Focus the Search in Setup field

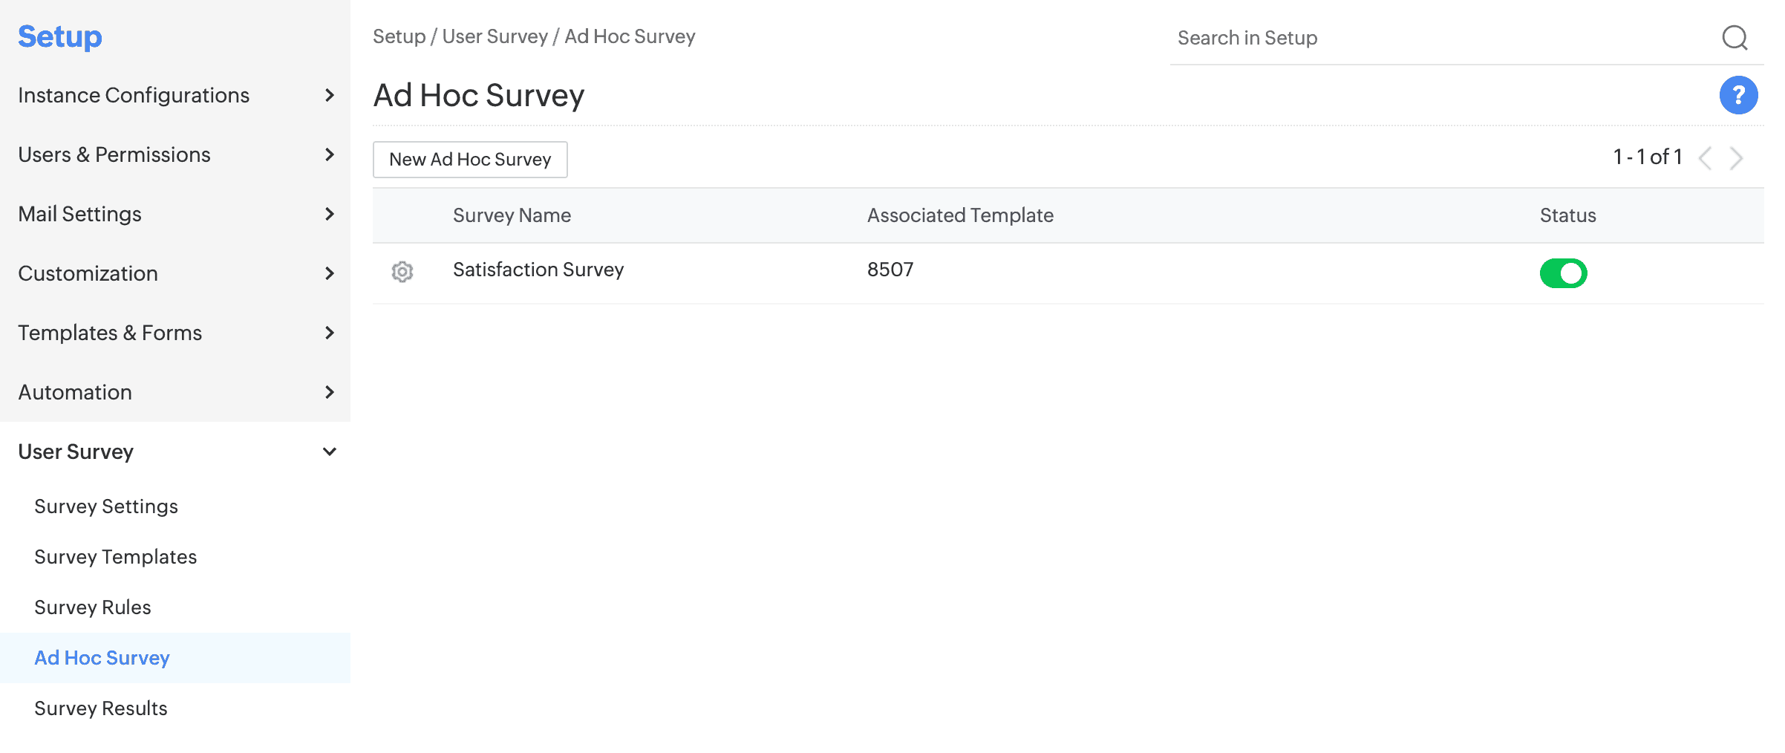point(1440,38)
